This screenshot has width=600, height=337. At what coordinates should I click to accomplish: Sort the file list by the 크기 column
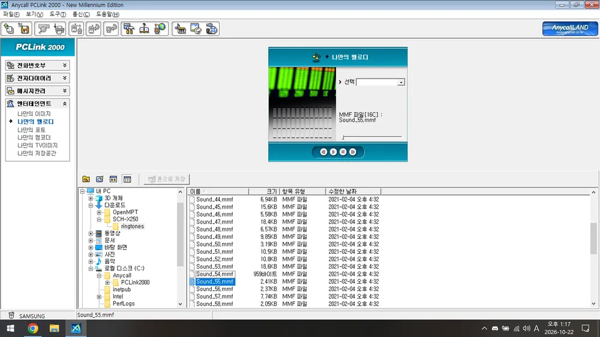(x=264, y=191)
